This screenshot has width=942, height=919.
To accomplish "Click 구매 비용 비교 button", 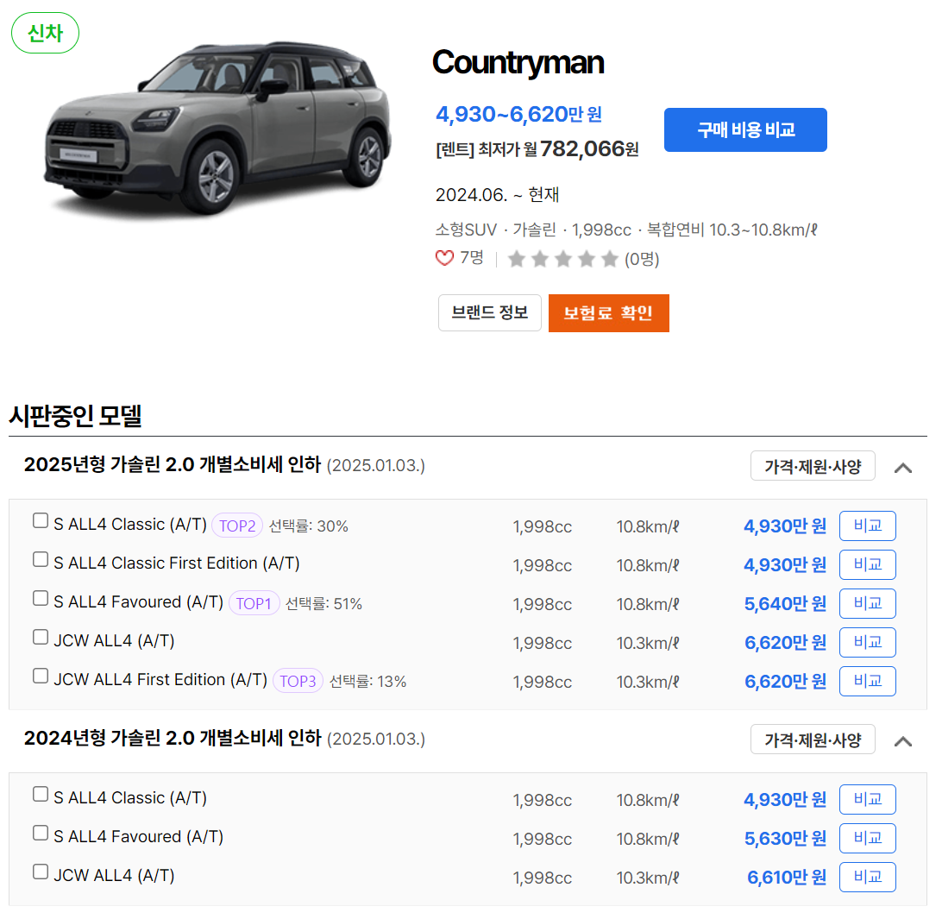I will coord(745,129).
